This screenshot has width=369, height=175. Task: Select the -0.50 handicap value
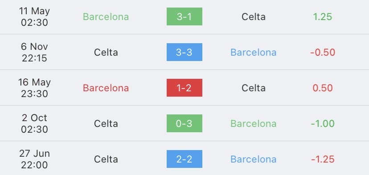tap(323, 52)
